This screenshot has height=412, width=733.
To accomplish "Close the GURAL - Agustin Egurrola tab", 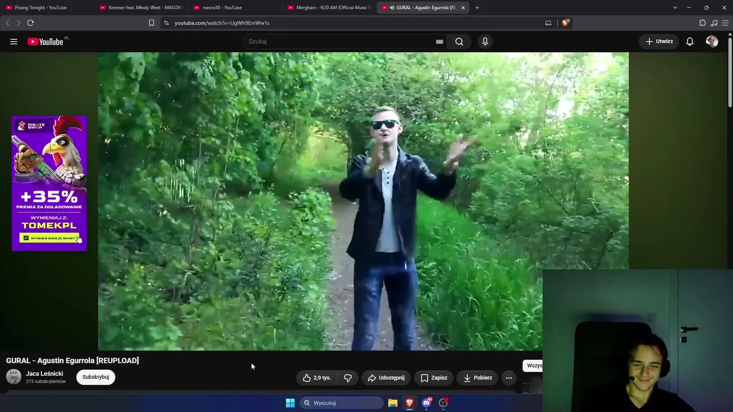I will 463,7.
